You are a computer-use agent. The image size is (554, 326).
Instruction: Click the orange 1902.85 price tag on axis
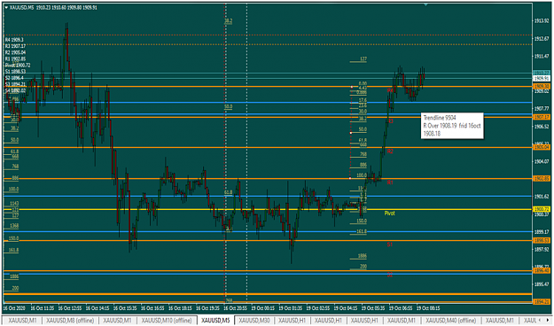click(542, 179)
